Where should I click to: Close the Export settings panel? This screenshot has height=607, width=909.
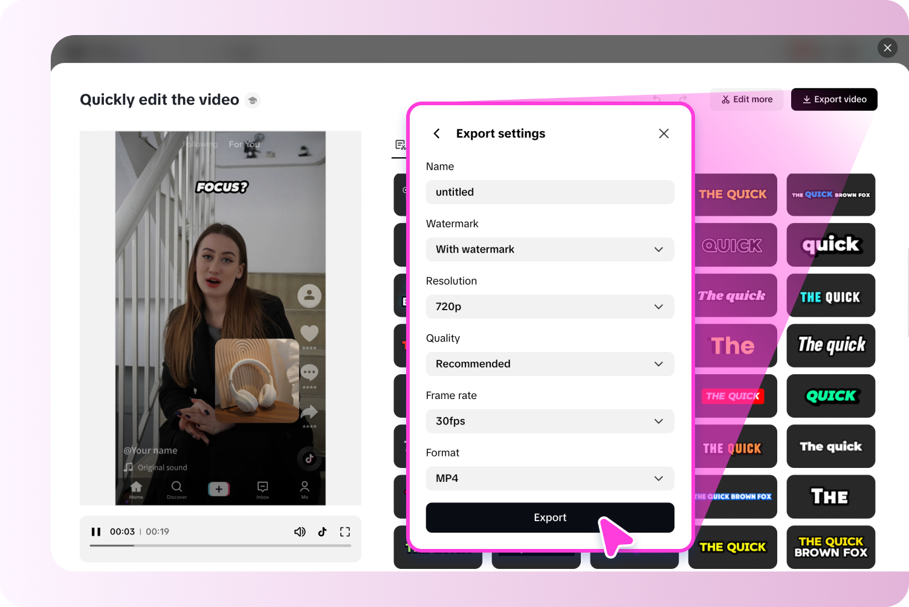pos(664,134)
